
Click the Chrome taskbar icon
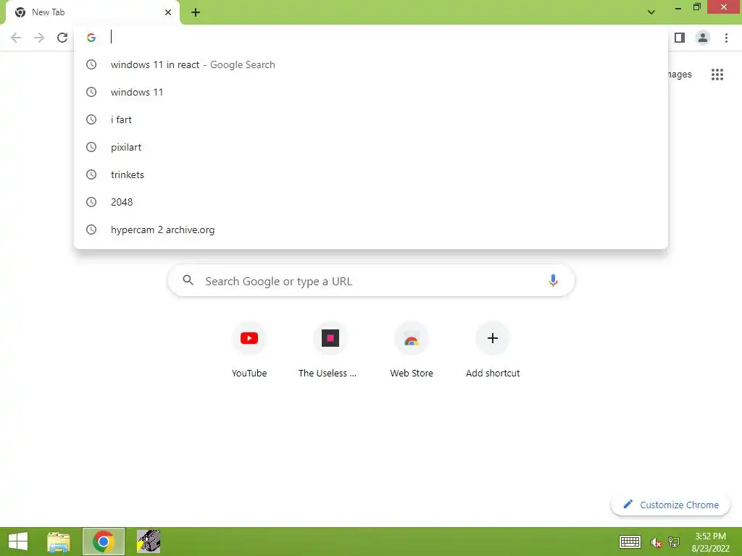pyautogui.click(x=103, y=542)
